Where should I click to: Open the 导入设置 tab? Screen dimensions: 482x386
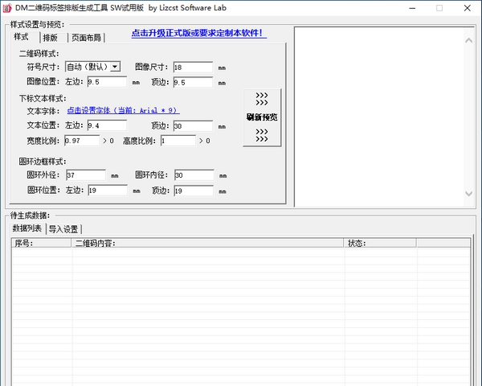coord(63,229)
